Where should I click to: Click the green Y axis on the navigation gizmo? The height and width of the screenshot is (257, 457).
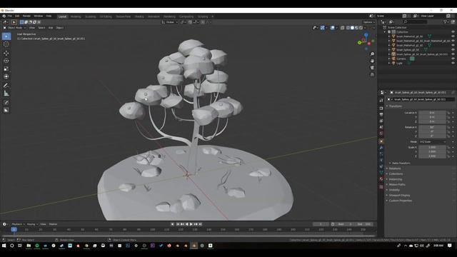[x=359, y=43]
